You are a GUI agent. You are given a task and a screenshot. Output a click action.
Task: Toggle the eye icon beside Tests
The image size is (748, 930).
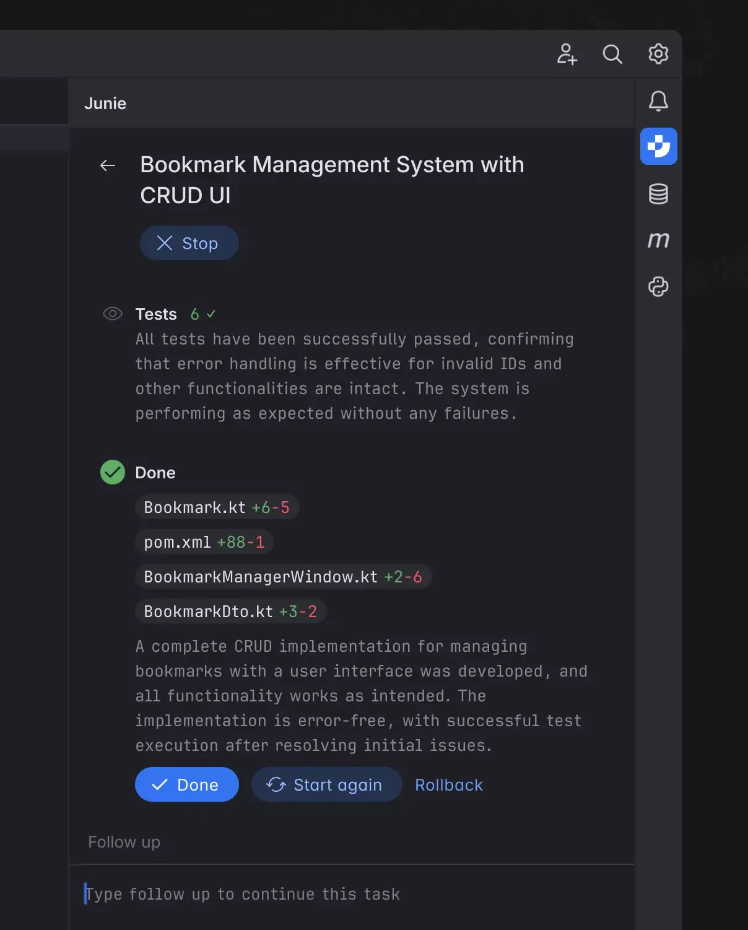pos(112,314)
